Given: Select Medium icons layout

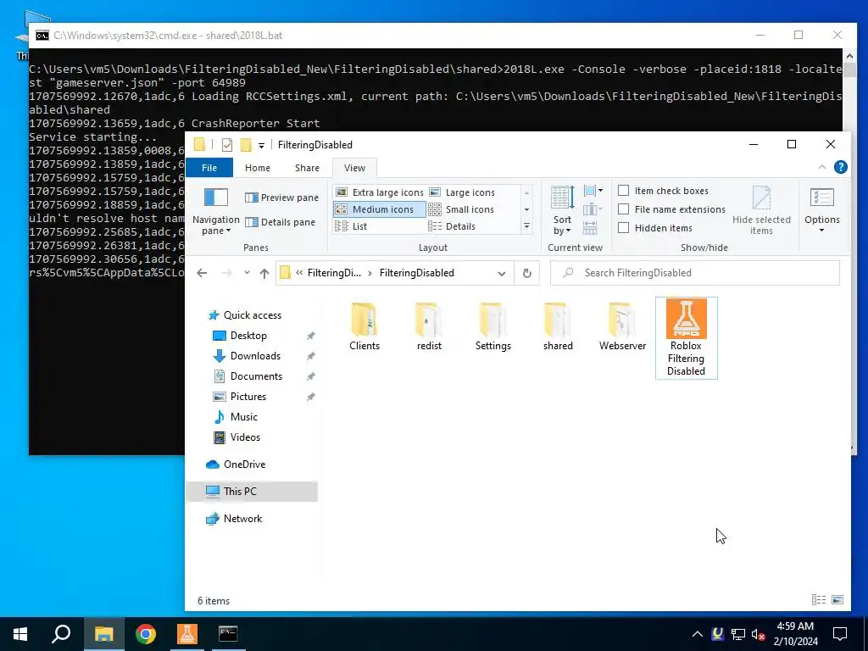Looking at the screenshot, I should tap(380, 209).
